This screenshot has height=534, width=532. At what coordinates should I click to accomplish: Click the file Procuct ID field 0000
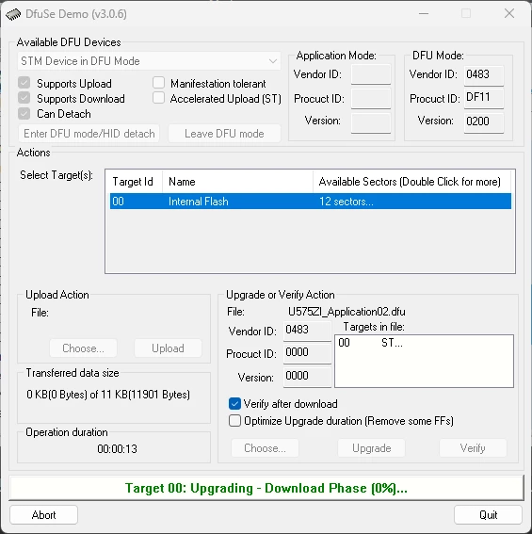307,353
